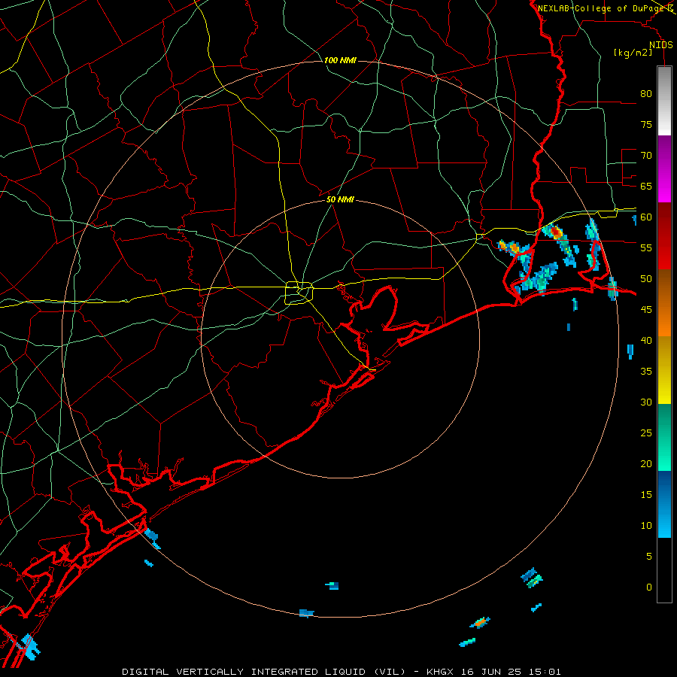
Task: Click the [kg/m2] units label
Action: [633, 53]
